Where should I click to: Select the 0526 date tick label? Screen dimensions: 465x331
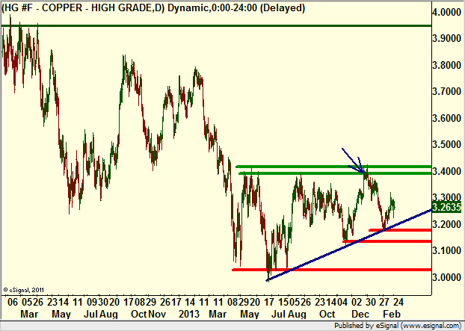(33, 302)
